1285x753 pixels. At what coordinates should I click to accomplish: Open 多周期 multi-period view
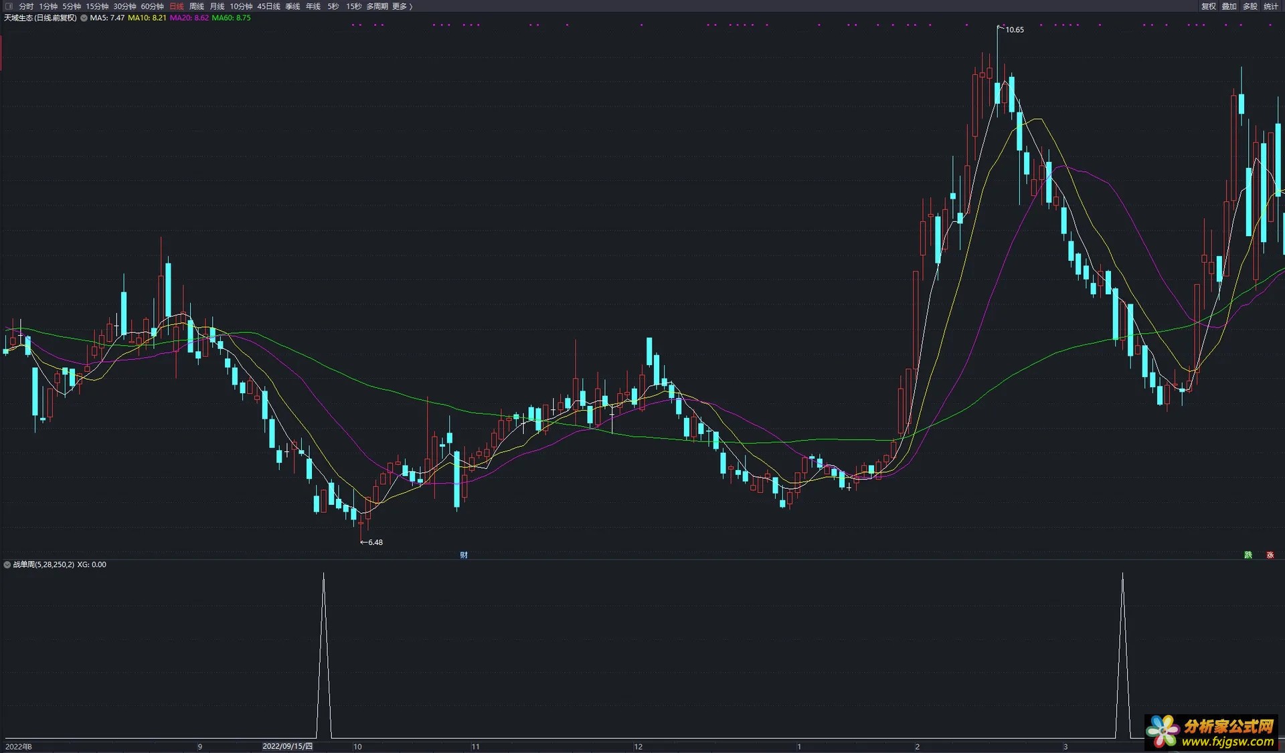377,6
